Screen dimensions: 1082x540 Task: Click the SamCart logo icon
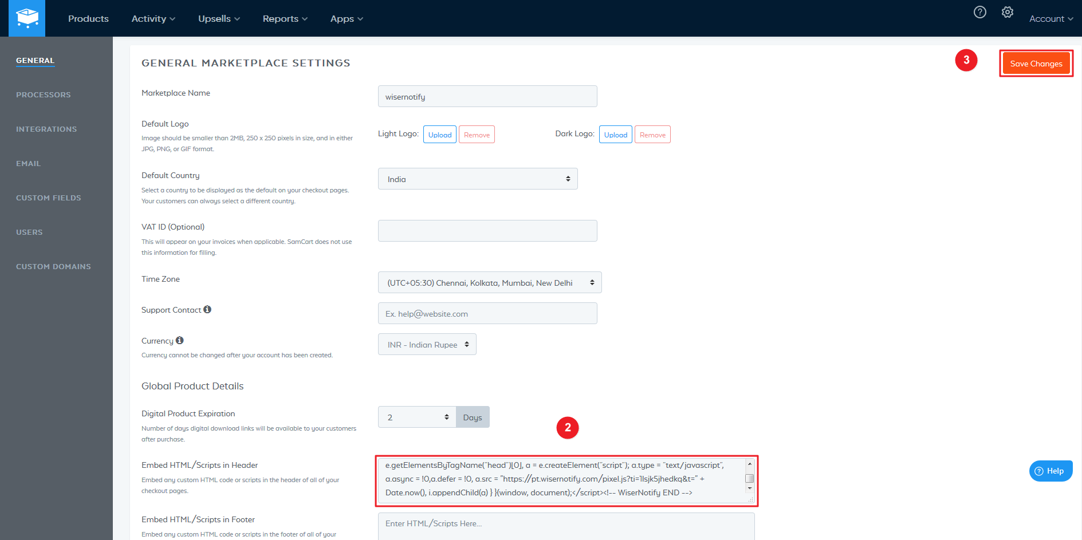(x=27, y=18)
